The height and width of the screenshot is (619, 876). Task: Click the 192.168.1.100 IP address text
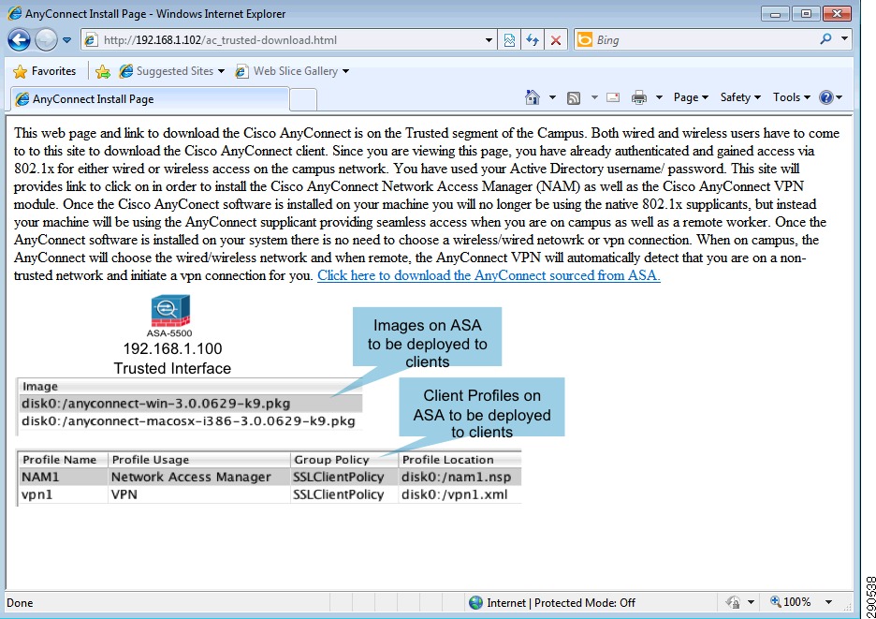click(x=172, y=349)
